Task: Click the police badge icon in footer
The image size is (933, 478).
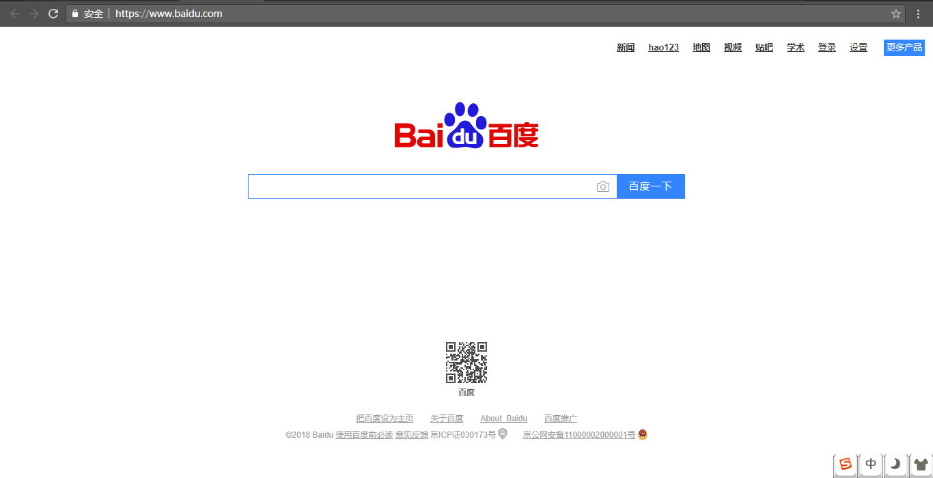Action: (643, 434)
